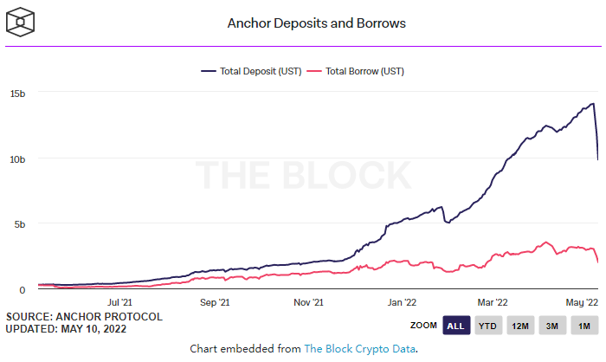The image size is (606, 362).
Task: Click the Jan '22 x-axis label
Action: point(403,303)
